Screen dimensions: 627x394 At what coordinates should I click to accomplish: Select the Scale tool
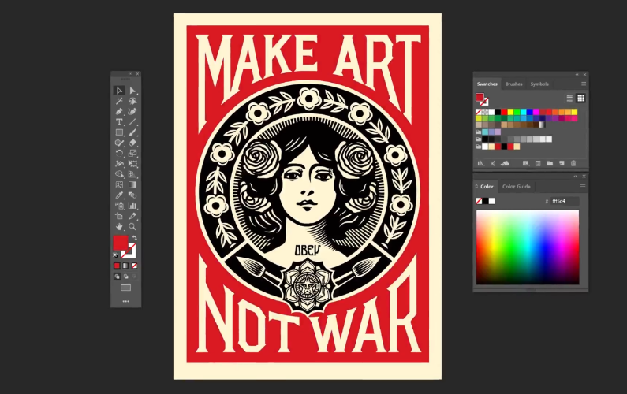click(x=132, y=153)
